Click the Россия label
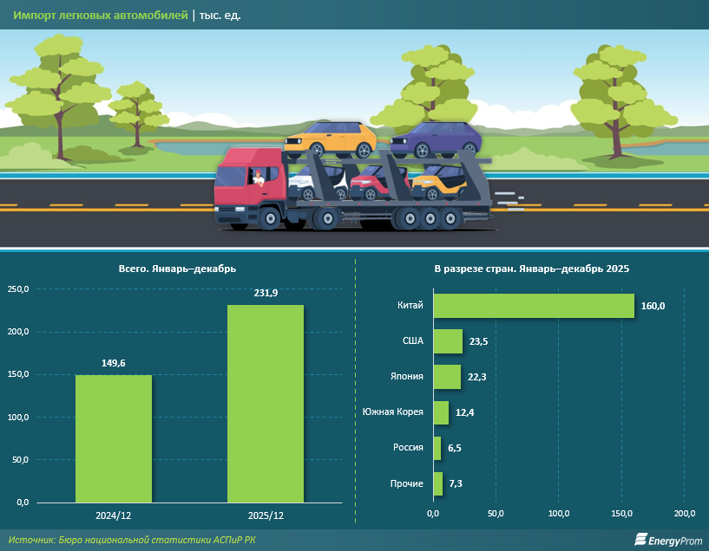 406,448
